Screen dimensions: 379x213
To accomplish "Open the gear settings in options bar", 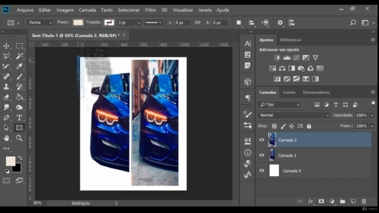I will 280,22.
